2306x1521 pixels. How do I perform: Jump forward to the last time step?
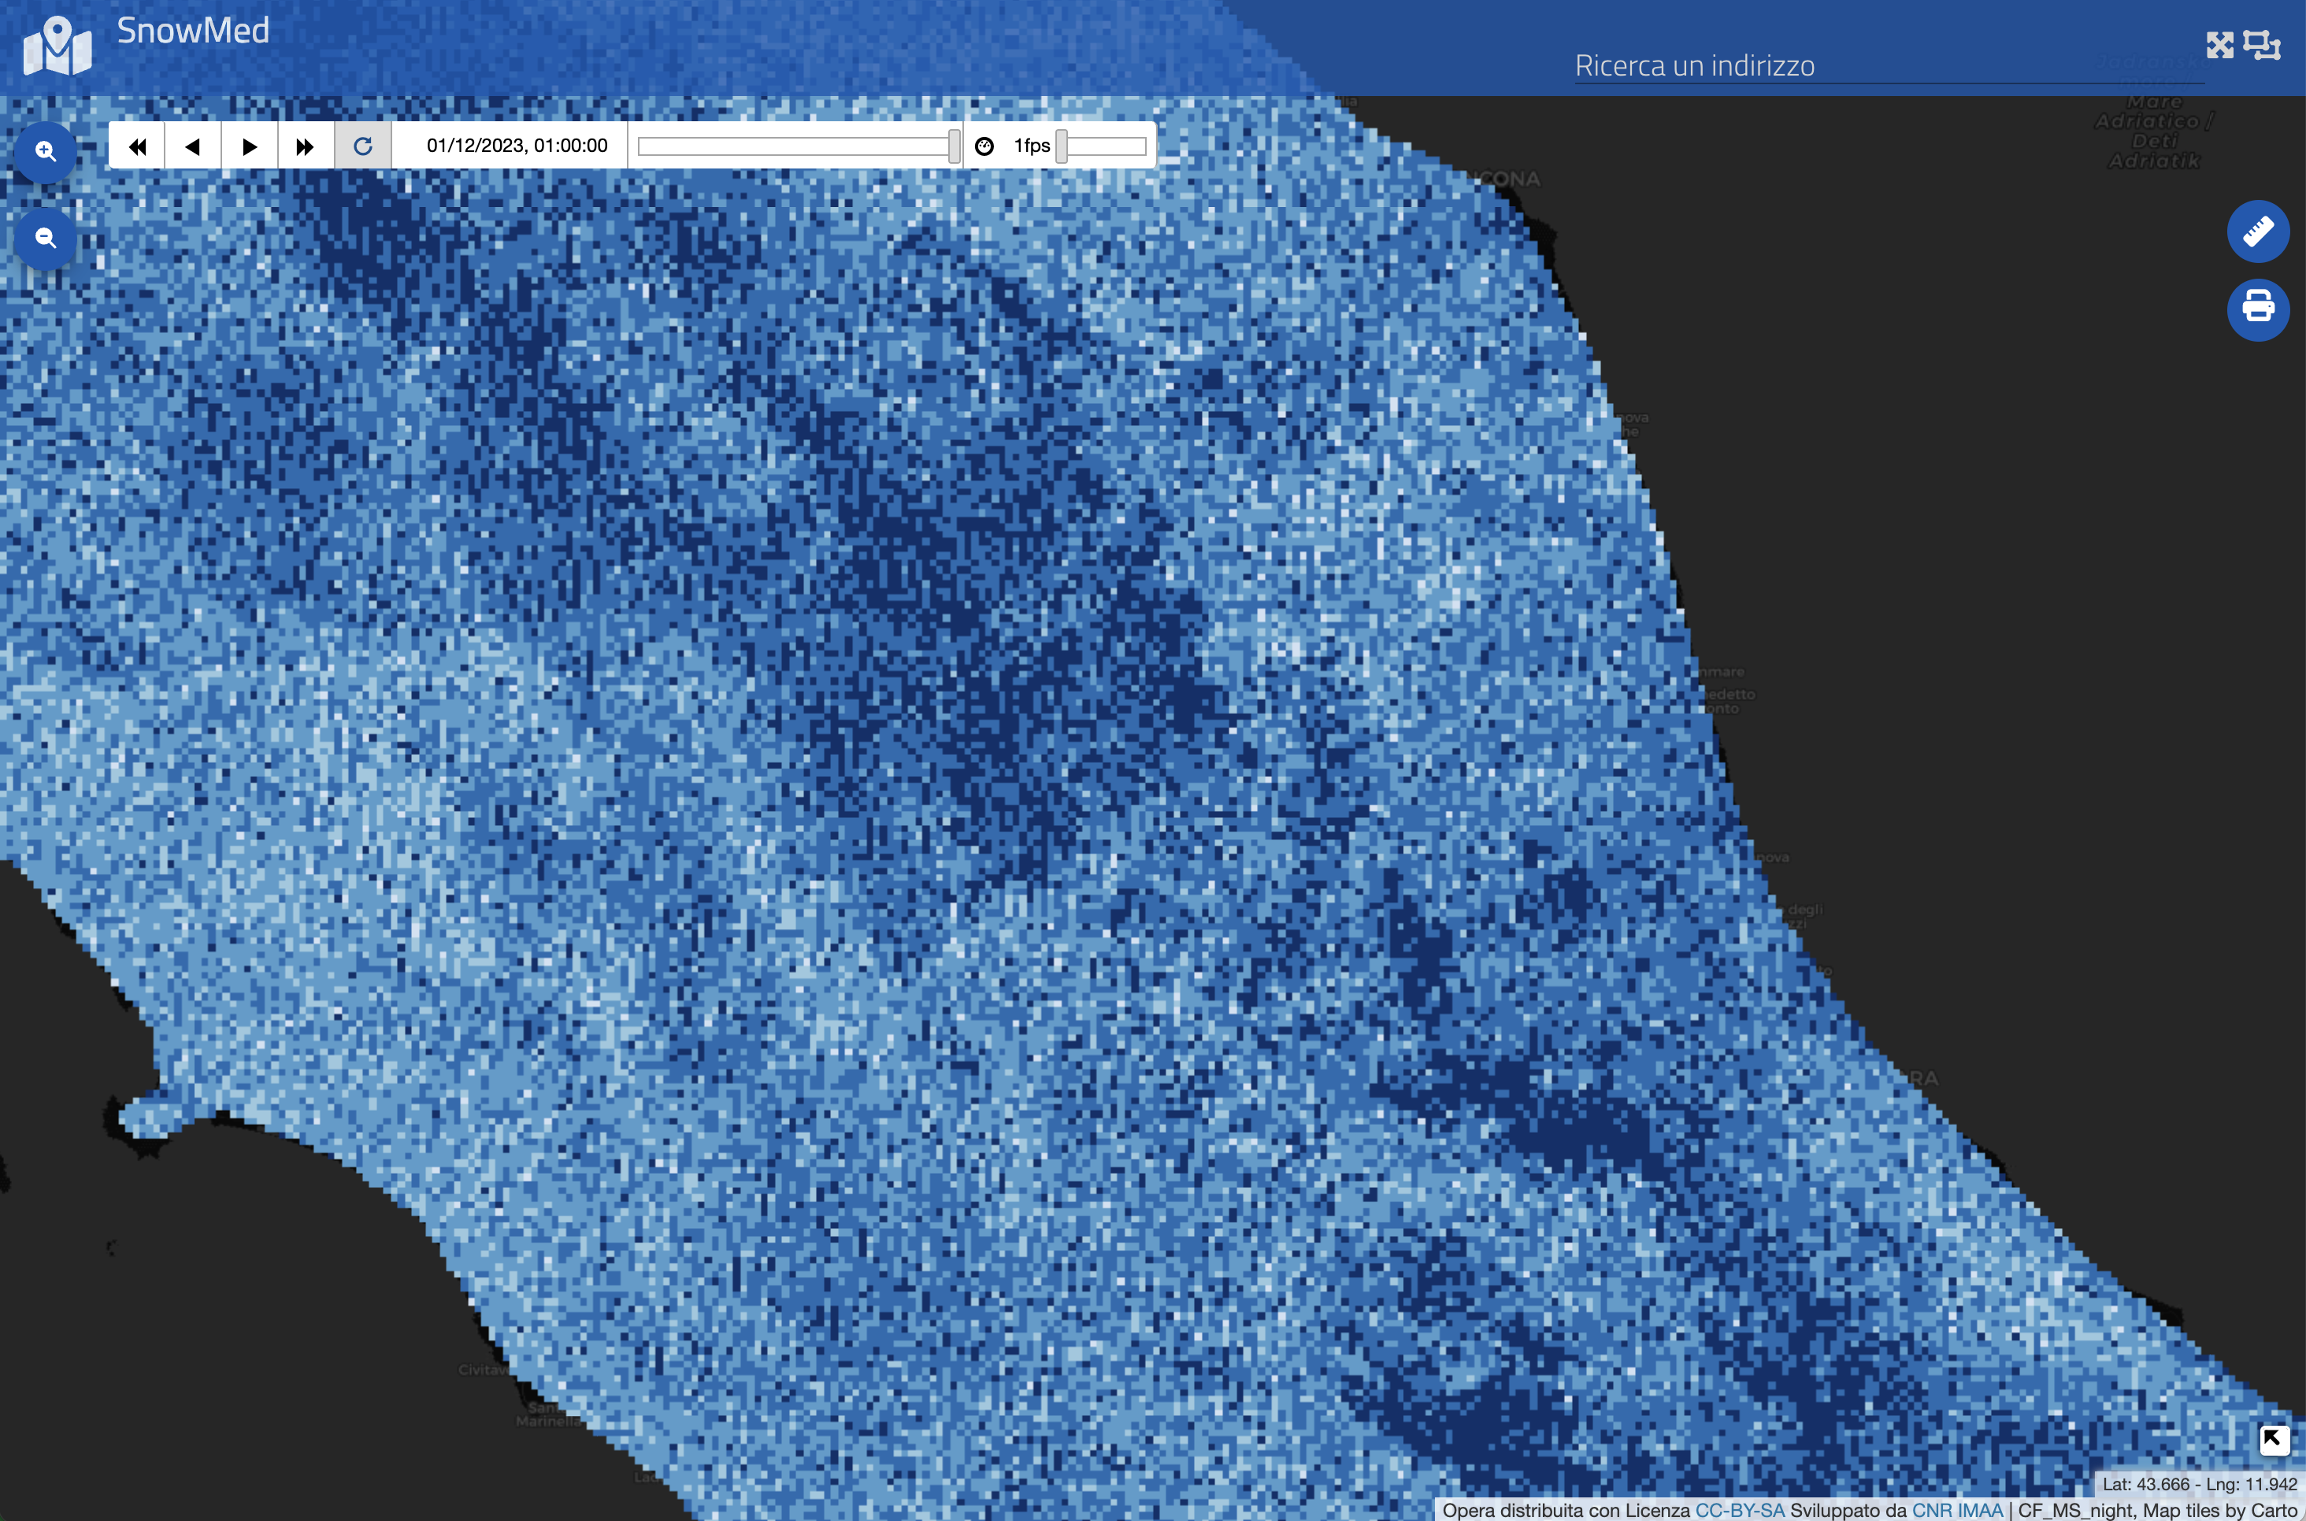[x=306, y=146]
